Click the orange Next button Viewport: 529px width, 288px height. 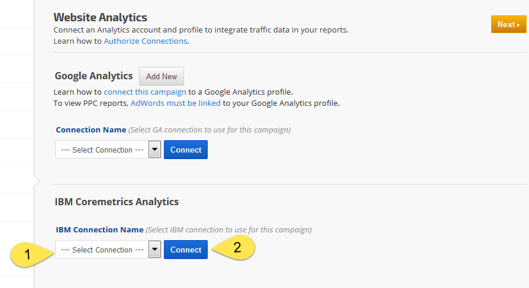pyautogui.click(x=508, y=25)
